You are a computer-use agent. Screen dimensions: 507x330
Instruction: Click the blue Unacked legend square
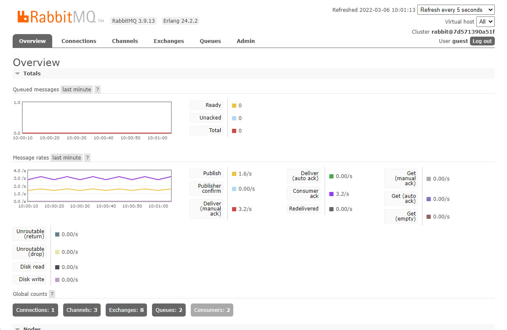(x=235, y=118)
